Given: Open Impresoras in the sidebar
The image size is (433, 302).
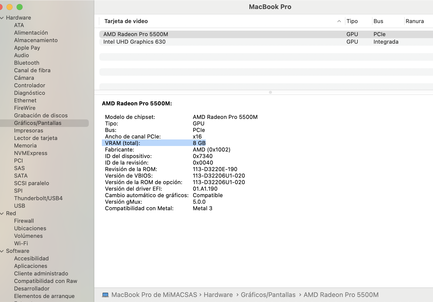Looking at the screenshot, I should tap(29, 131).
